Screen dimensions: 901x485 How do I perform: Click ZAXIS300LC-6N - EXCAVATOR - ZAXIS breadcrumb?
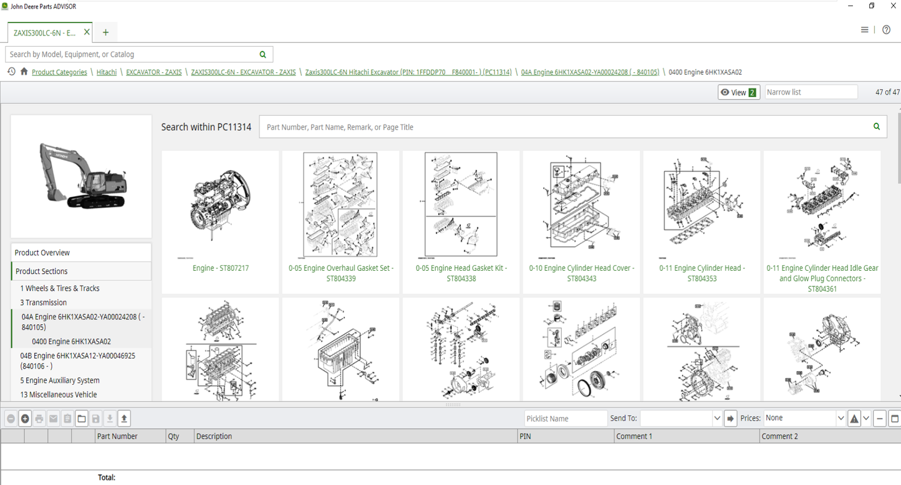243,72
